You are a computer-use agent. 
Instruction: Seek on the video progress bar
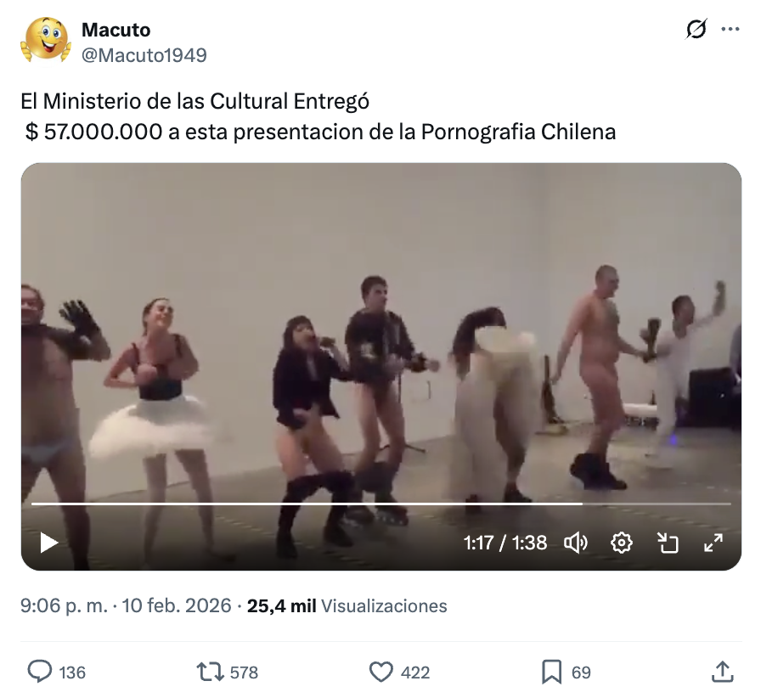pyautogui.click(x=381, y=504)
